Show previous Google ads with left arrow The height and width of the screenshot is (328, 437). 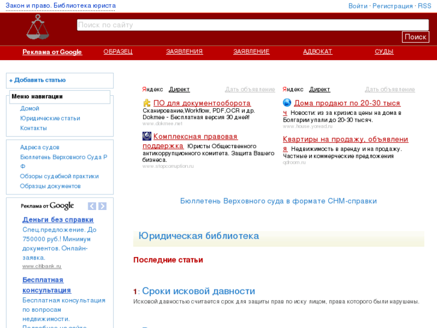[92, 206]
